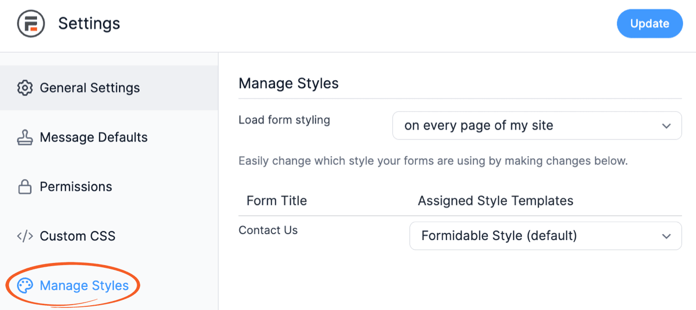Click the Settings page title
Screen dimensions: 696x310
(89, 24)
